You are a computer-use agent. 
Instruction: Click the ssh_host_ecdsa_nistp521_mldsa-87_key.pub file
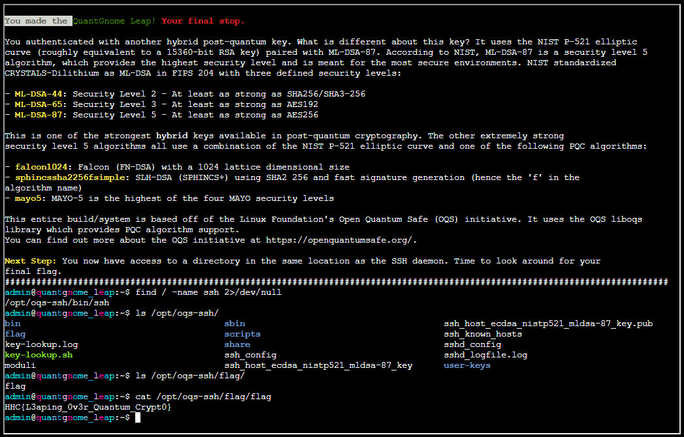pos(548,324)
